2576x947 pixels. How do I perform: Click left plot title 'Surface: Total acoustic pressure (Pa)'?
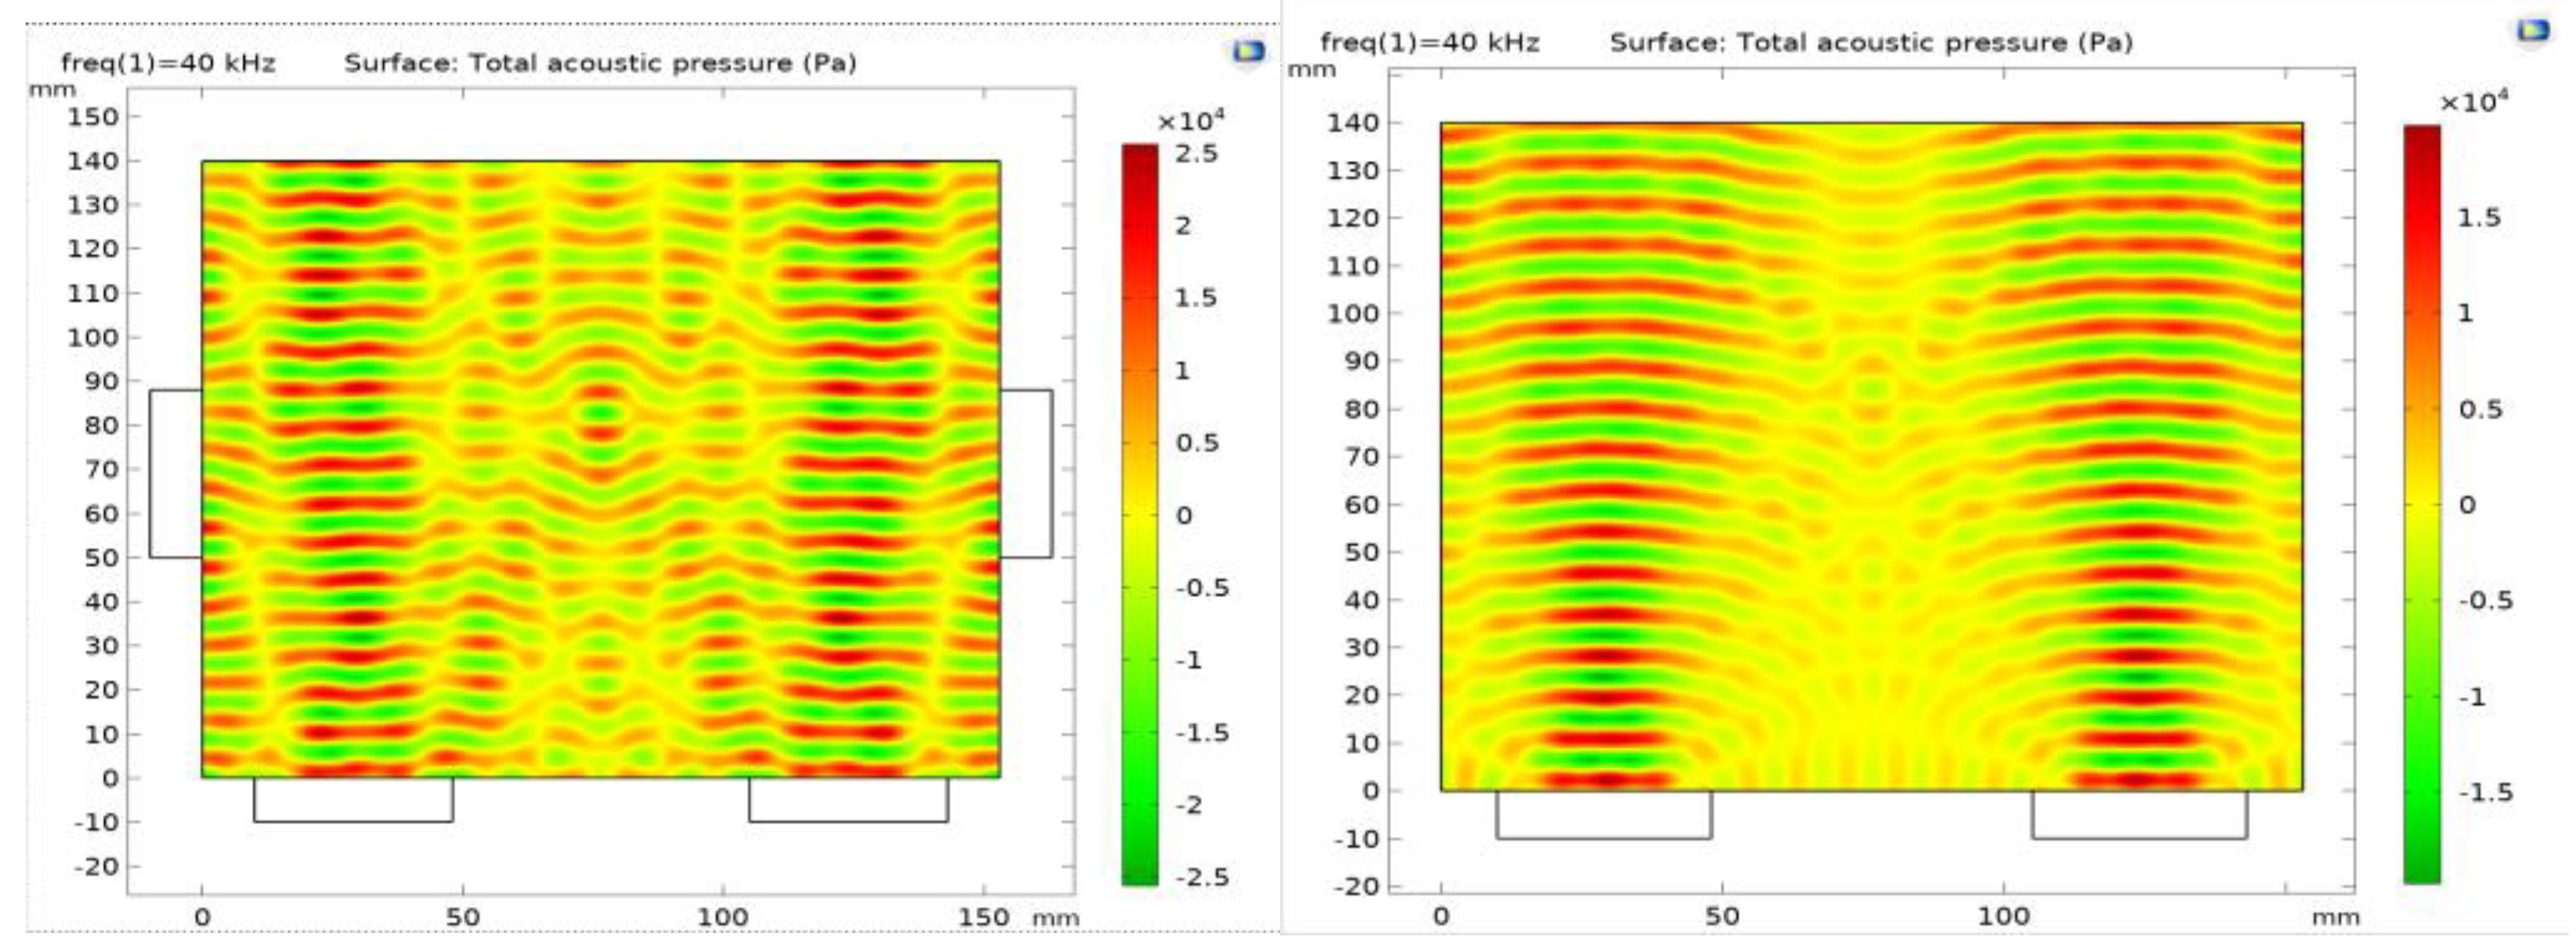coord(600,63)
